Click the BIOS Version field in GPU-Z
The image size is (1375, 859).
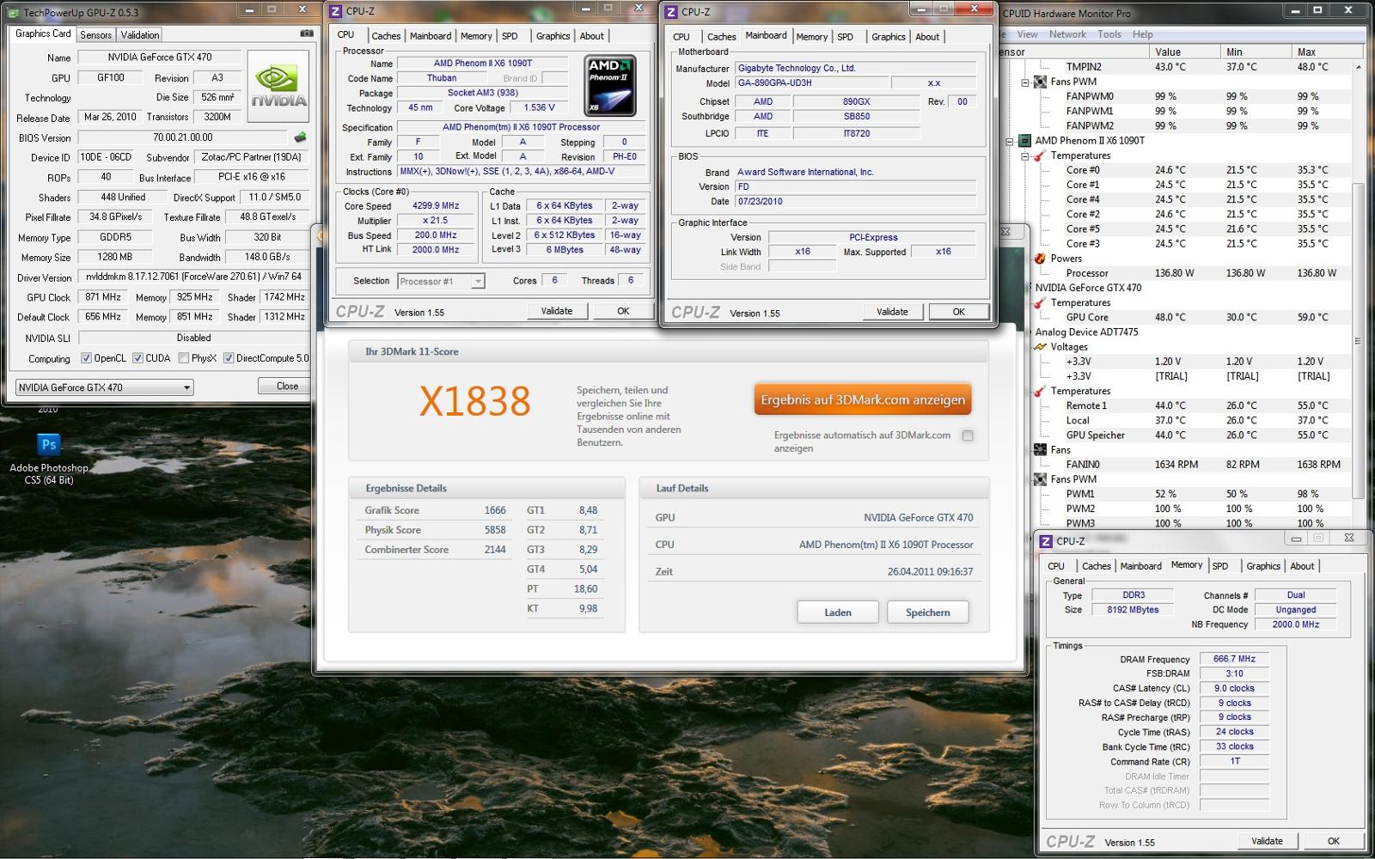182,137
